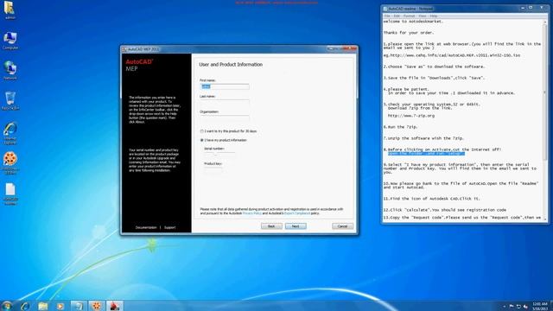553x311 pixels.
Task: Open Windows Media Player from taskbar
Action: (x=60, y=306)
